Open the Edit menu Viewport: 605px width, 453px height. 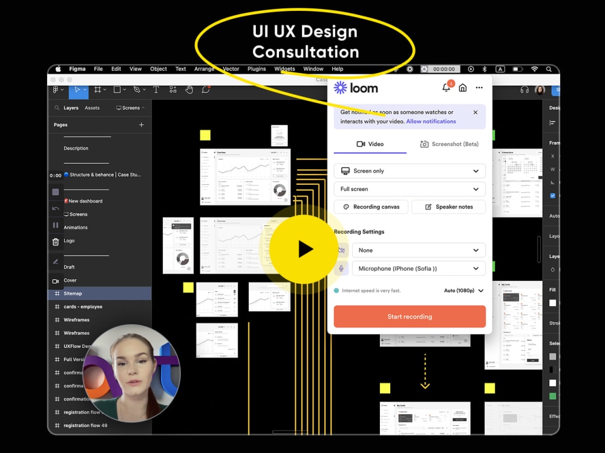click(x=116, y=69)
